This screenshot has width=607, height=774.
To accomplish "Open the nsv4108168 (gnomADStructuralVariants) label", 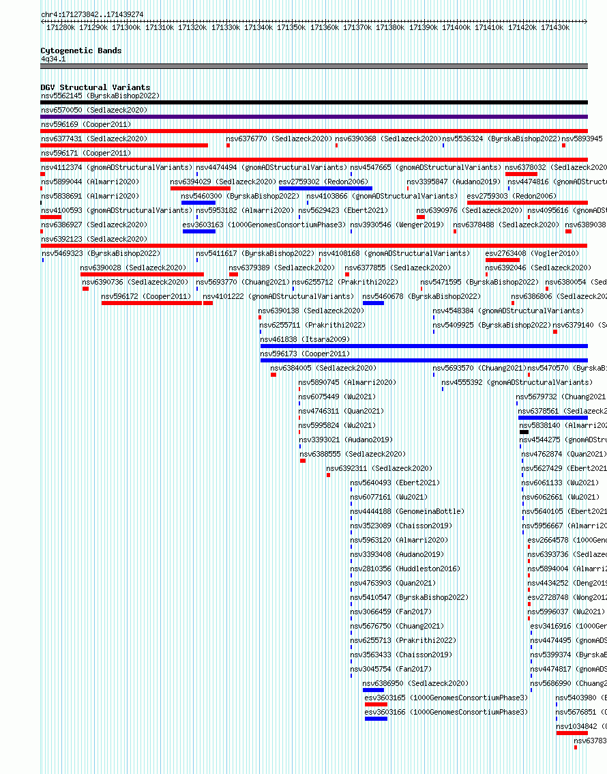I will tap(394, 253).
